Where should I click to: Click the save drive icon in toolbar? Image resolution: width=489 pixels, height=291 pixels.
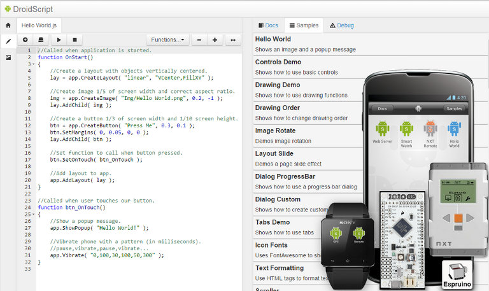pos(41,39)
